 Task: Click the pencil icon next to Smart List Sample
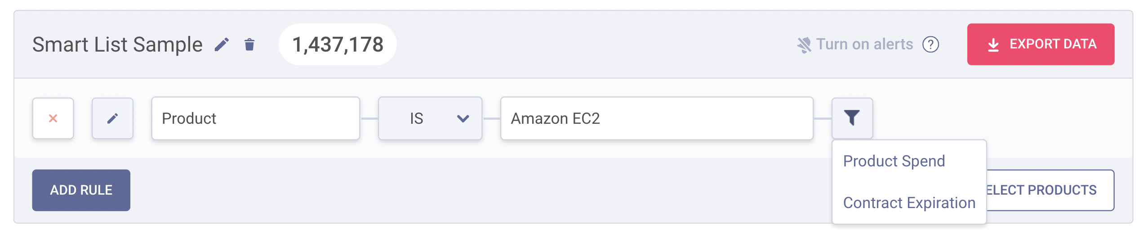[x=222, y=44]
